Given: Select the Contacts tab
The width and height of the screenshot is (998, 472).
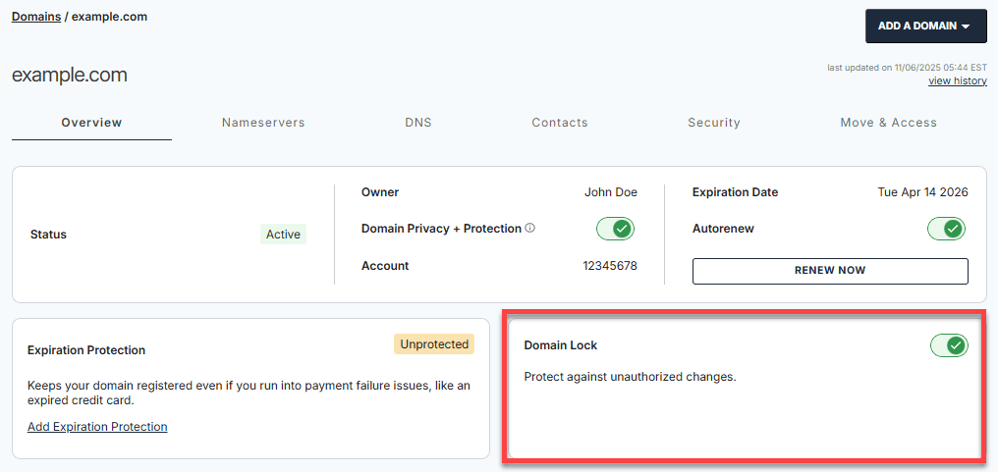Looking at the screenshot, I should [x=560, y=123].
